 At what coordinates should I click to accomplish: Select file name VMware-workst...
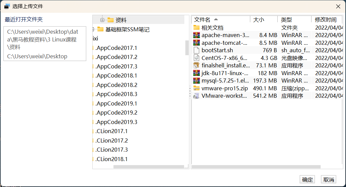click(224, 96)
